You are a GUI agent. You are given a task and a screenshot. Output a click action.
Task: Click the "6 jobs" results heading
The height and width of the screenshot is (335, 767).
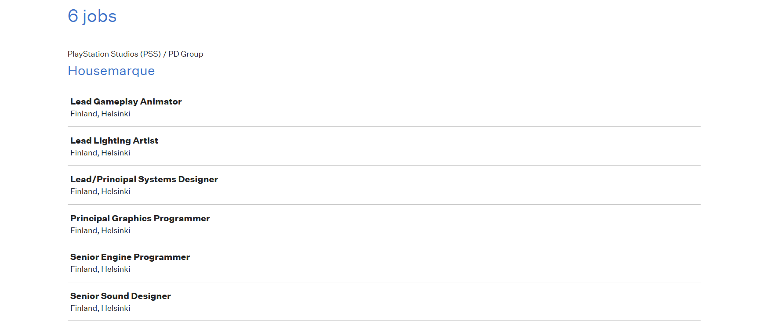point(92,17)
